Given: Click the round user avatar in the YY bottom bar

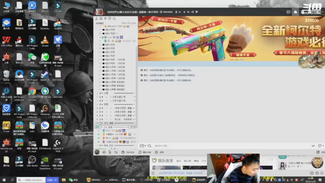Looking at the screenshot, I should click(x=97, y=152).
